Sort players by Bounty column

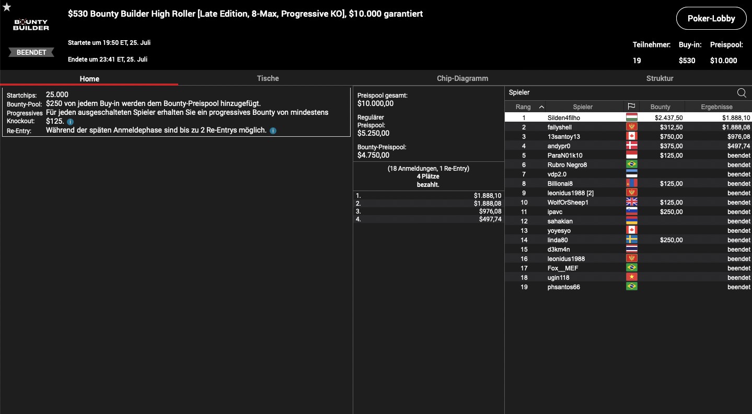pos(660,107)
